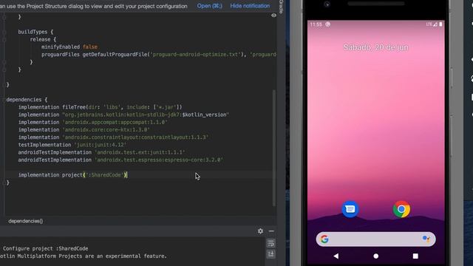Viewport: 473px width, 266px height.
Task: Collapse the buildTypes block fold marker
Action: click(x=4, y=32)
